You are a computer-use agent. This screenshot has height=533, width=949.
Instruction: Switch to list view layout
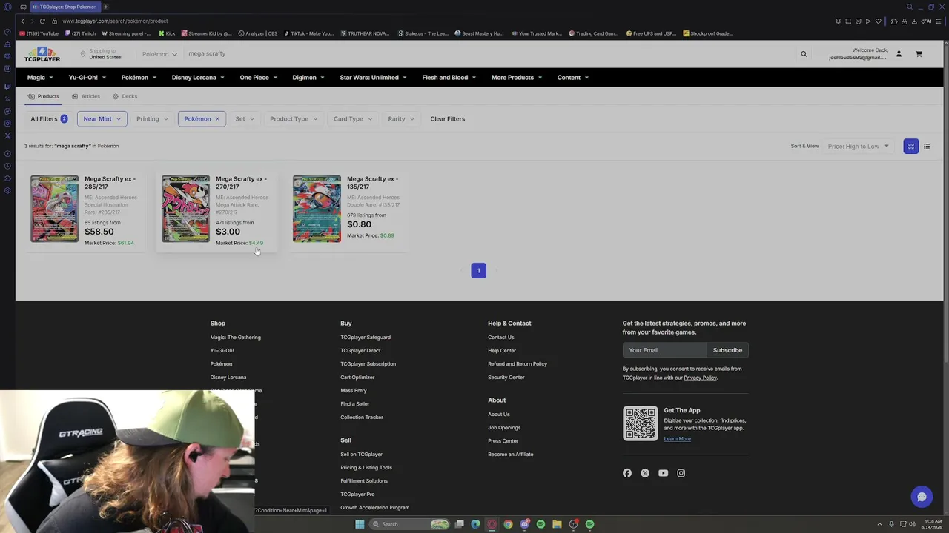pyautogui.click(x=927, y=146)
